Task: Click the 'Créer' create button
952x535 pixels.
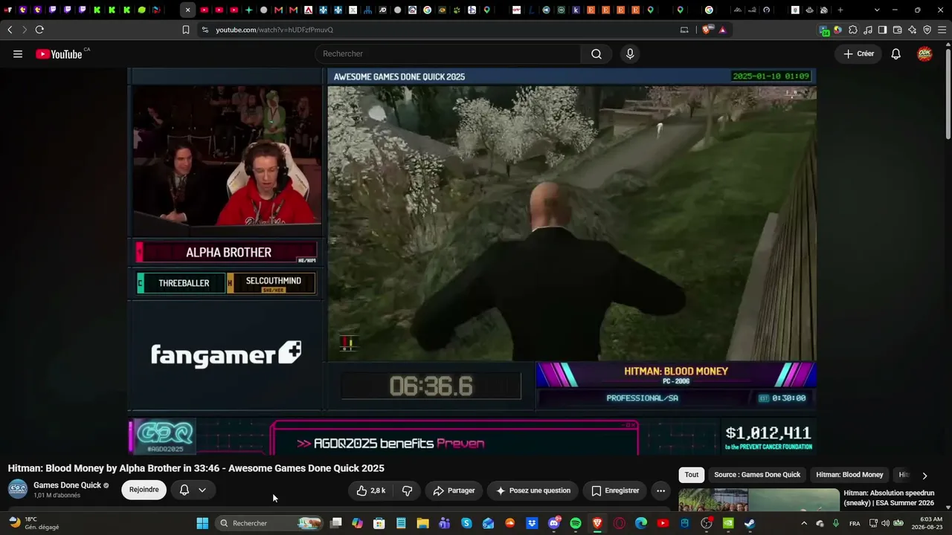Action: click(858, 53)
